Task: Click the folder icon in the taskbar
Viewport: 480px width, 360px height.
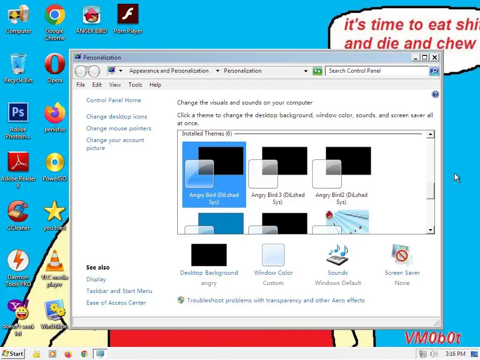Action: click(37, 354)
